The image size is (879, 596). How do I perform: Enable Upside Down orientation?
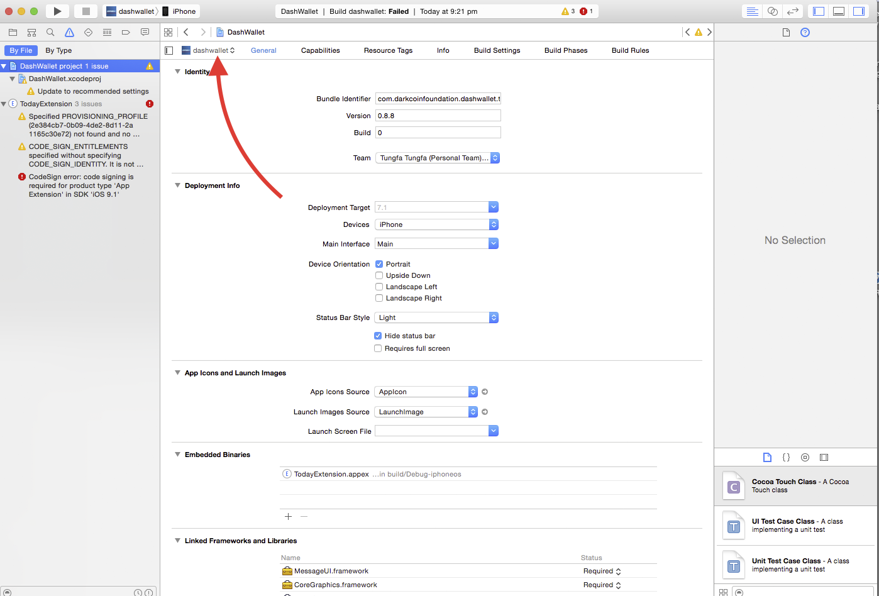click(379, 275)
